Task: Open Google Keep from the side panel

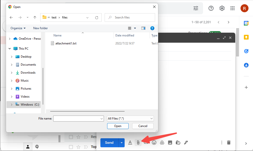Action: [x=246, y=37]
